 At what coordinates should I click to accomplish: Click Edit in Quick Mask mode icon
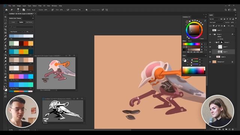point(6,93)
